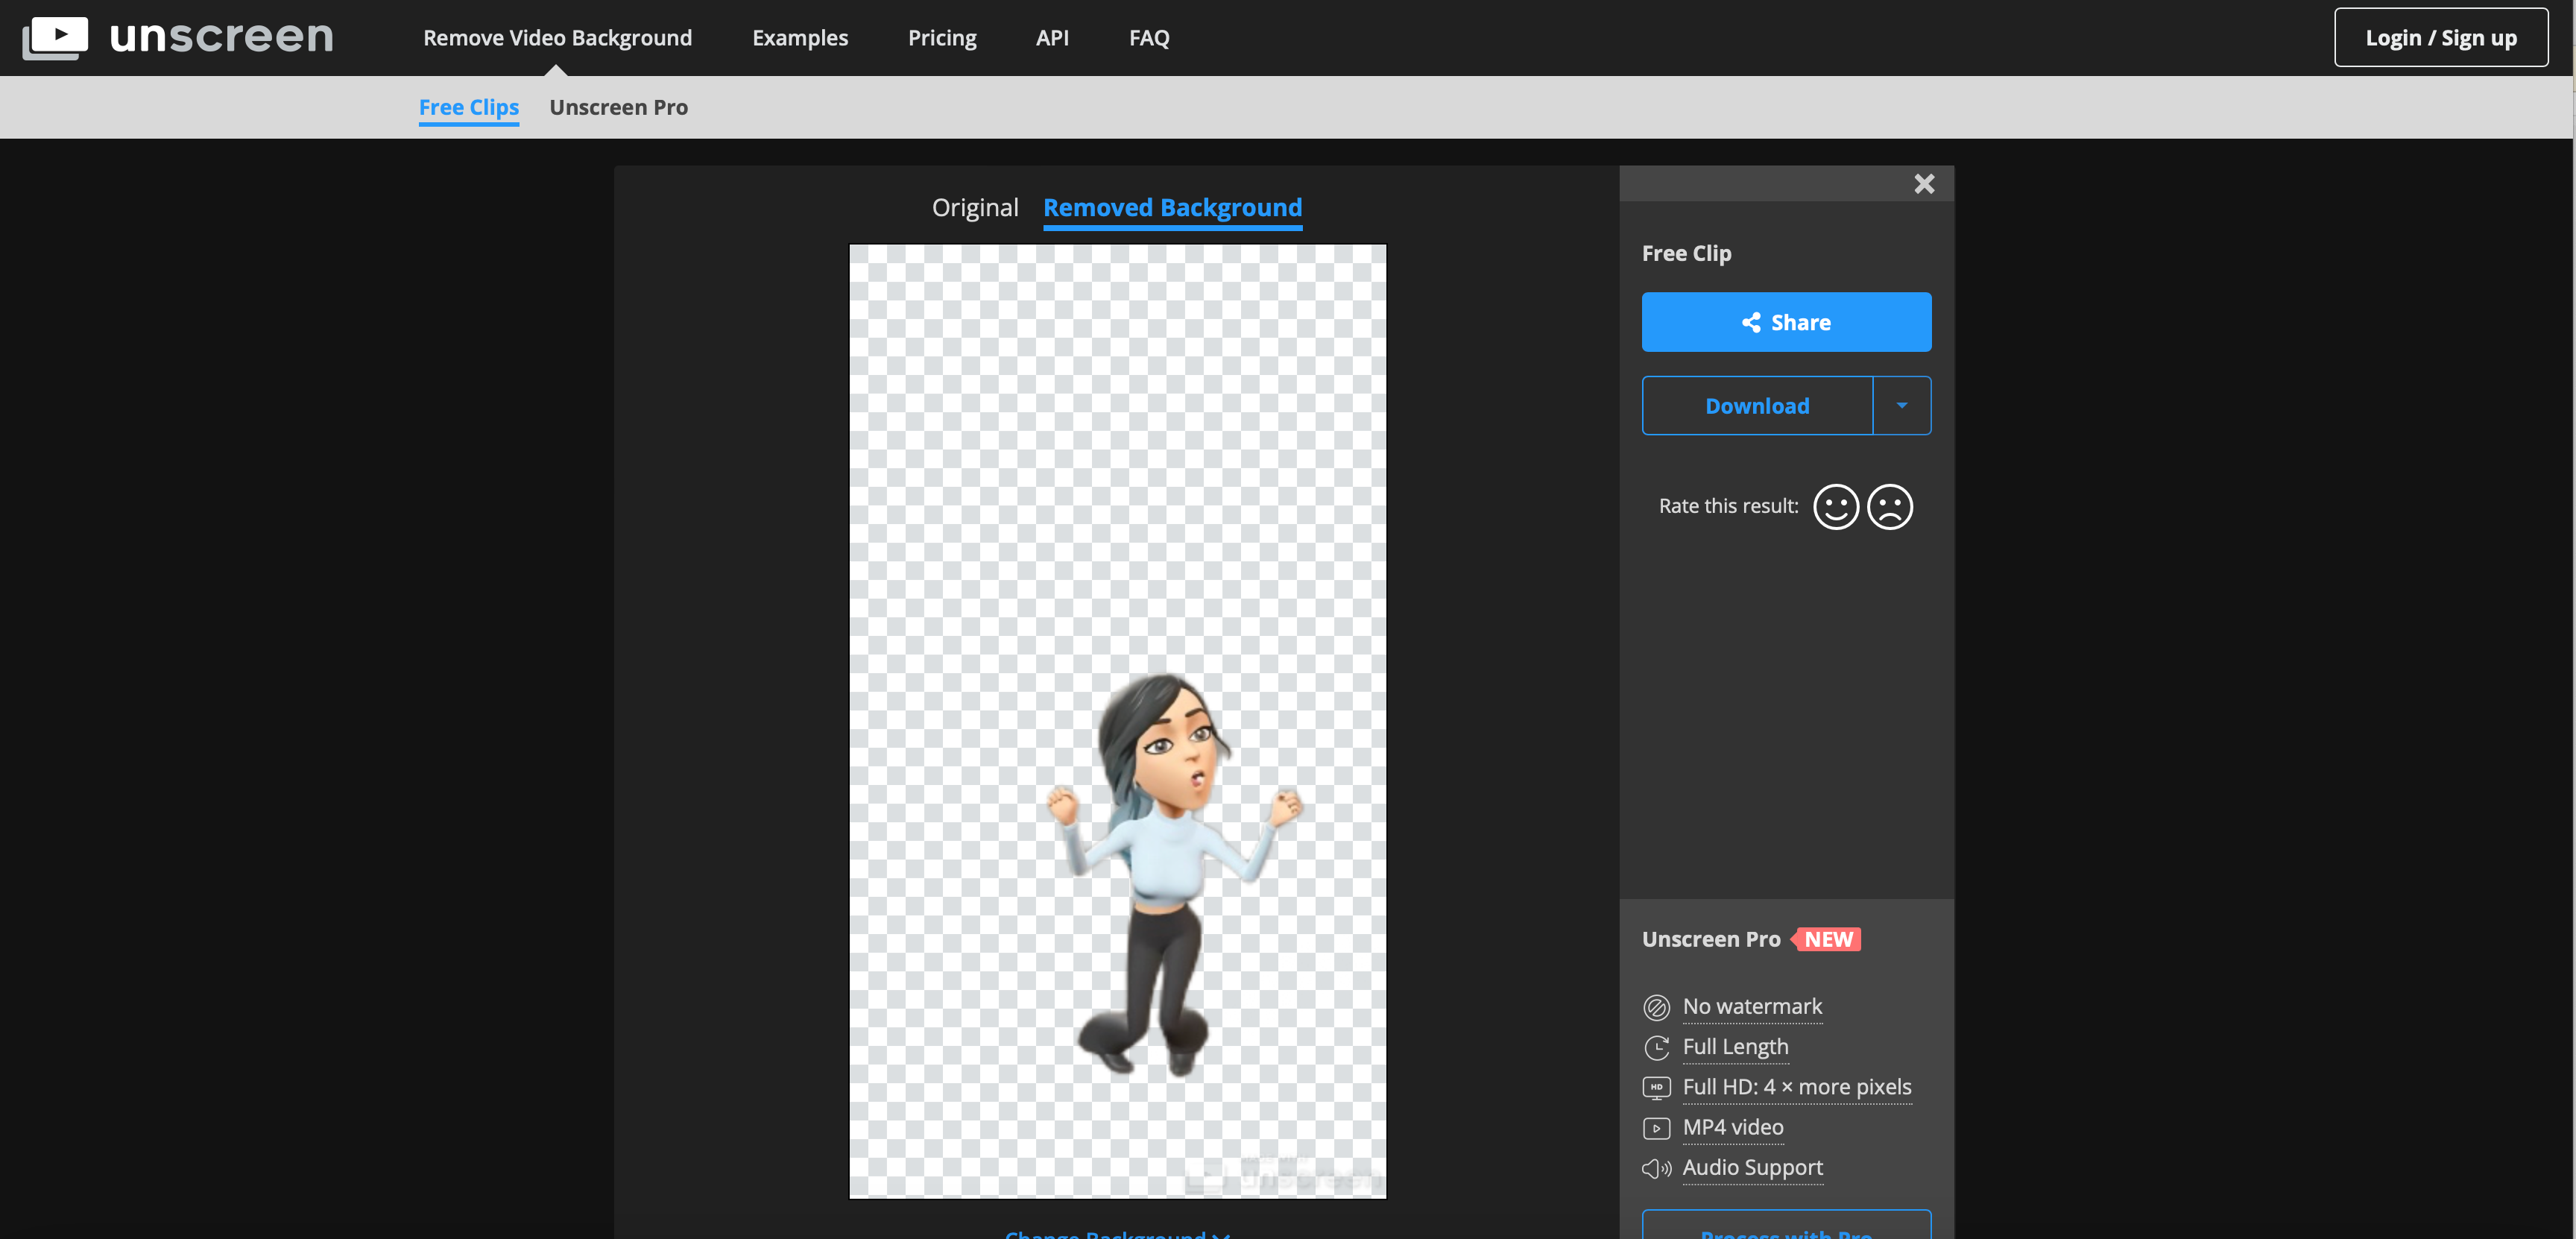2576x1239 pixels.
Task: Click the sad smiley rating icon
Action: click(x=1890, y=505)
